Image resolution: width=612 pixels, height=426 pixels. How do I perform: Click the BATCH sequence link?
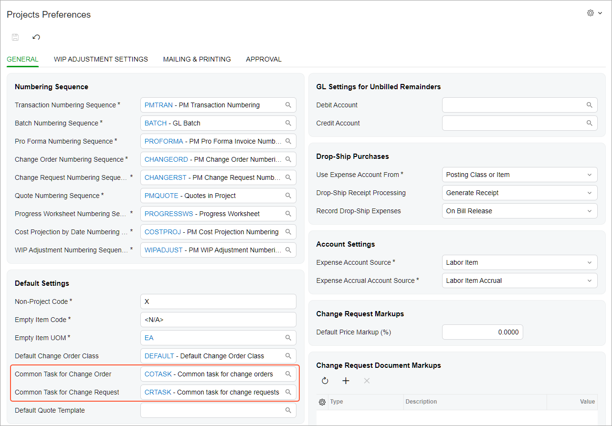point(156,123)
